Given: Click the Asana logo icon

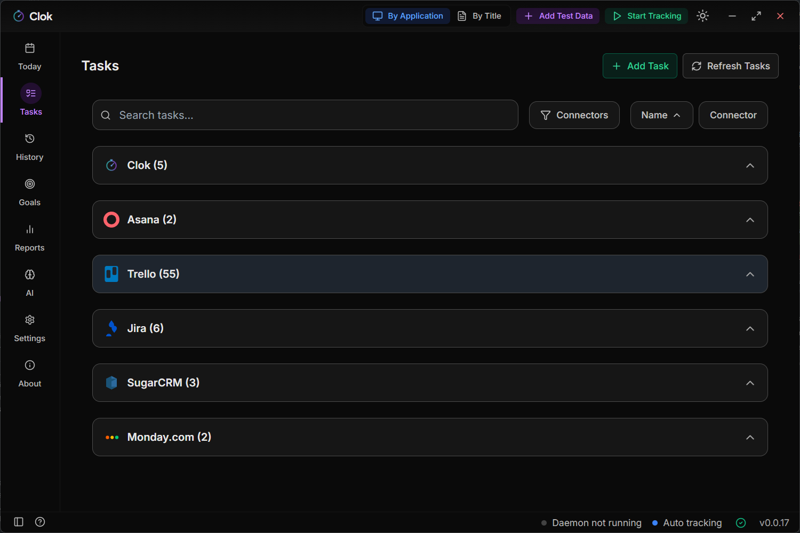Looking at the screenshot, I should click(111, 220).
